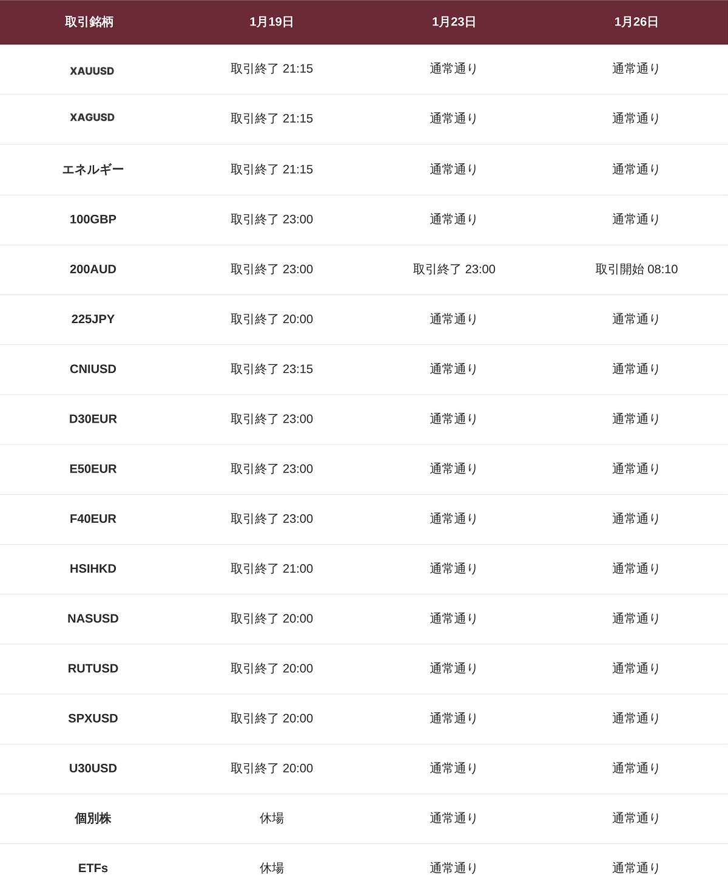The height and width of the screenshot is (892, 728).
Task: Click the U30USD row label
Action: 93,768
